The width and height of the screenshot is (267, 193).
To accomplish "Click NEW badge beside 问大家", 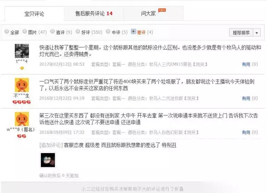I will point(162,10).
